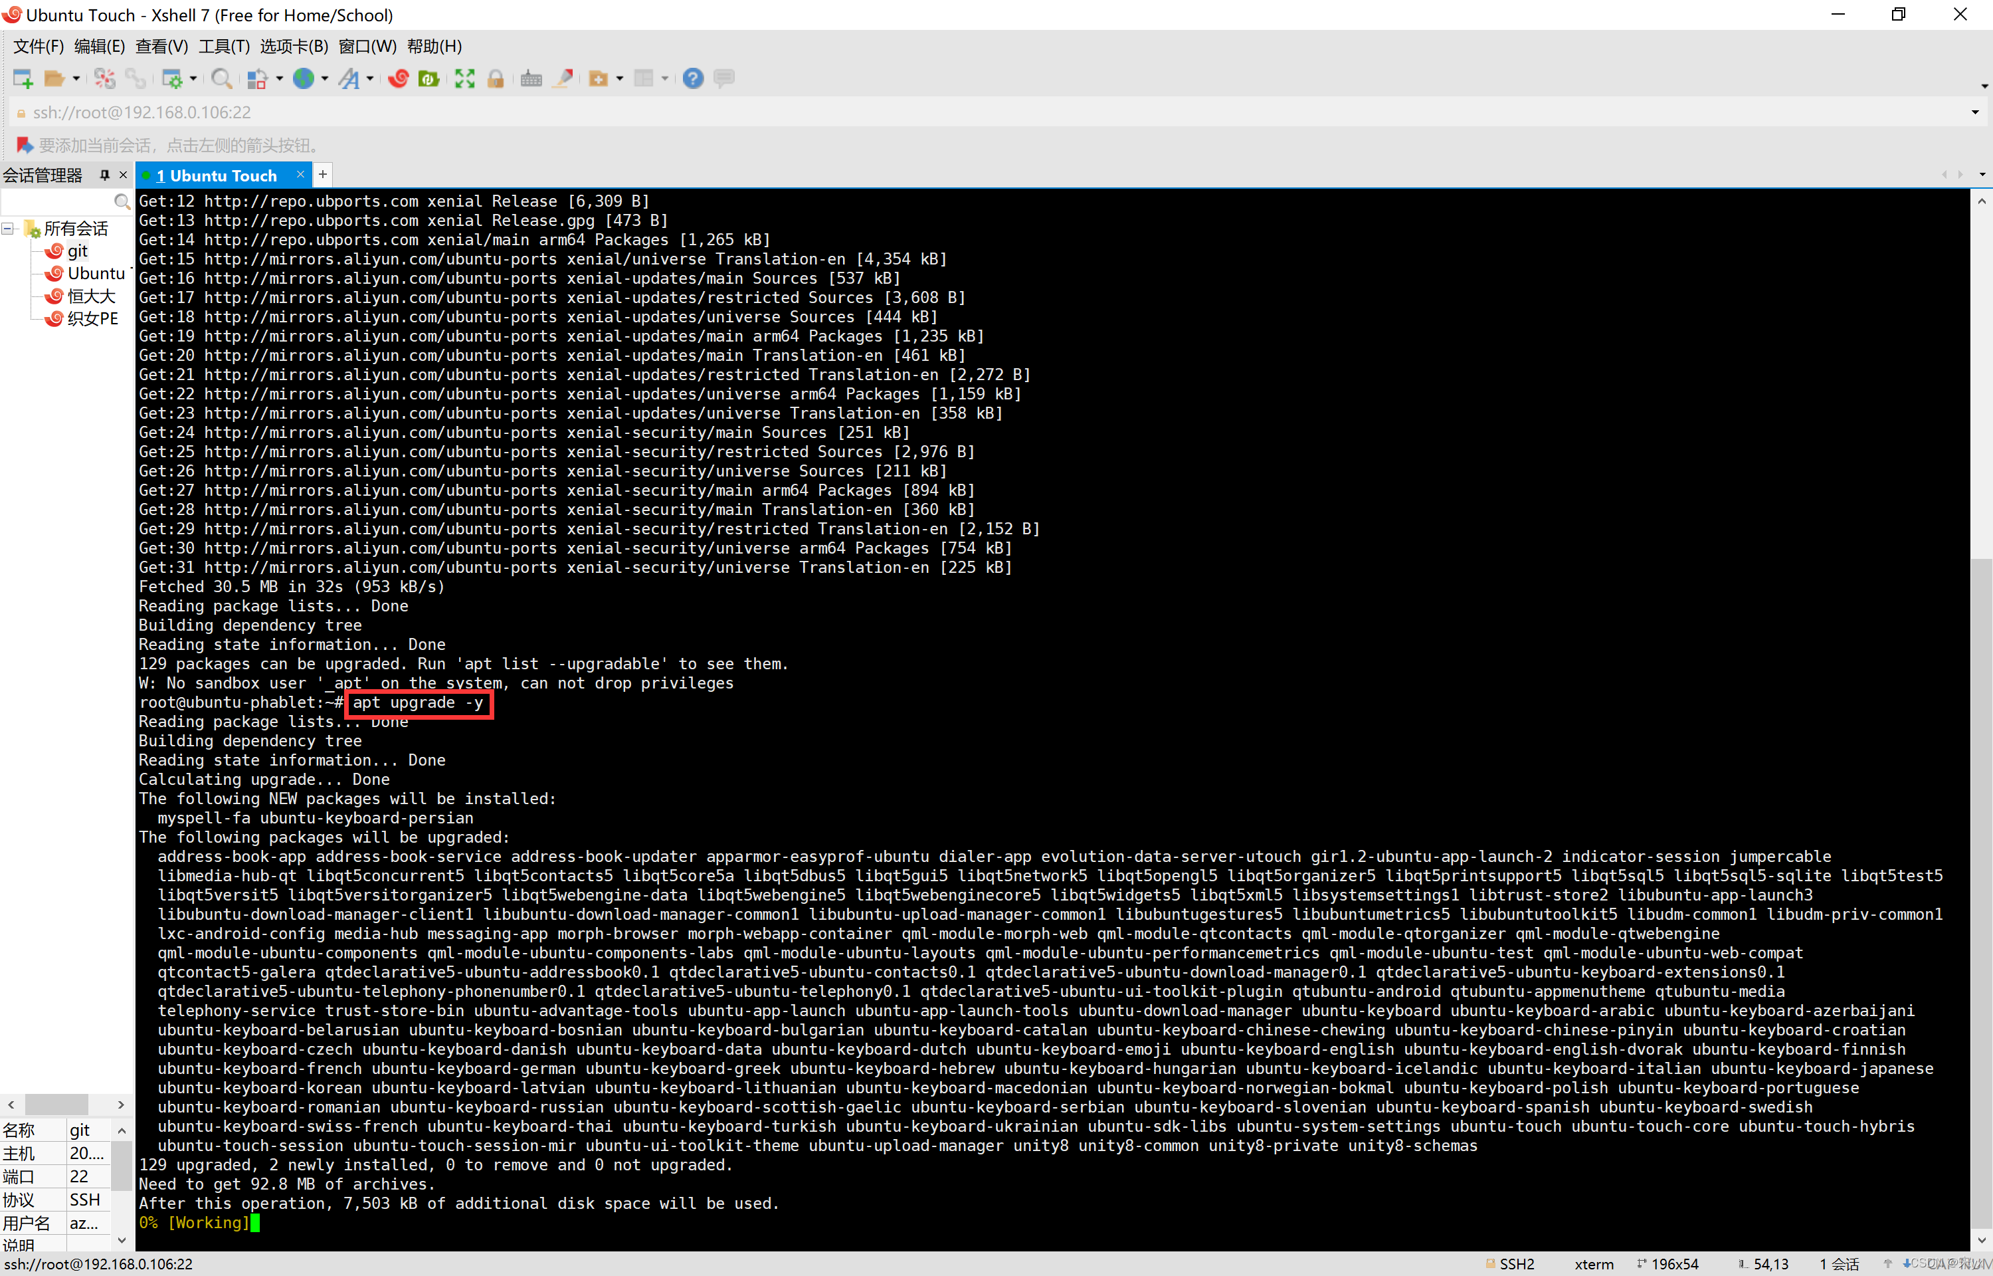Screen dimensions: 1993x1276
Task: Click the SSH2 status bar entry
Action: (x=1511, y=1263)
